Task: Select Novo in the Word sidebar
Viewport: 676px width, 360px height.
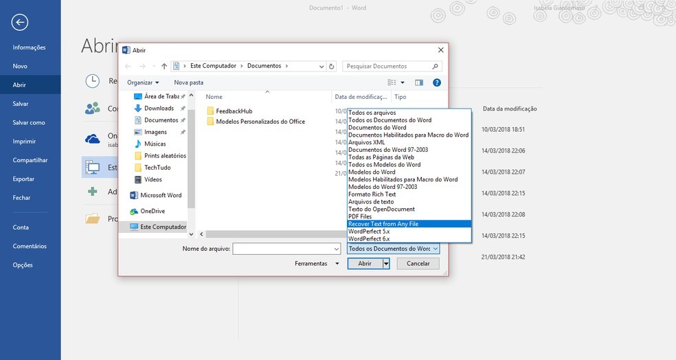Action: tap(20, 66)
